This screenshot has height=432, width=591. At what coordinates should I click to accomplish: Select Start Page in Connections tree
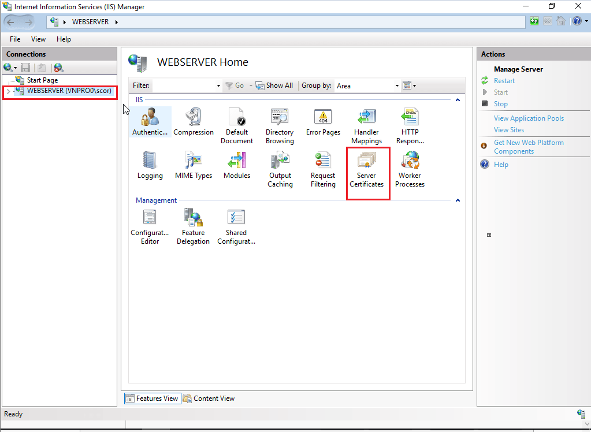click(42, 80)
